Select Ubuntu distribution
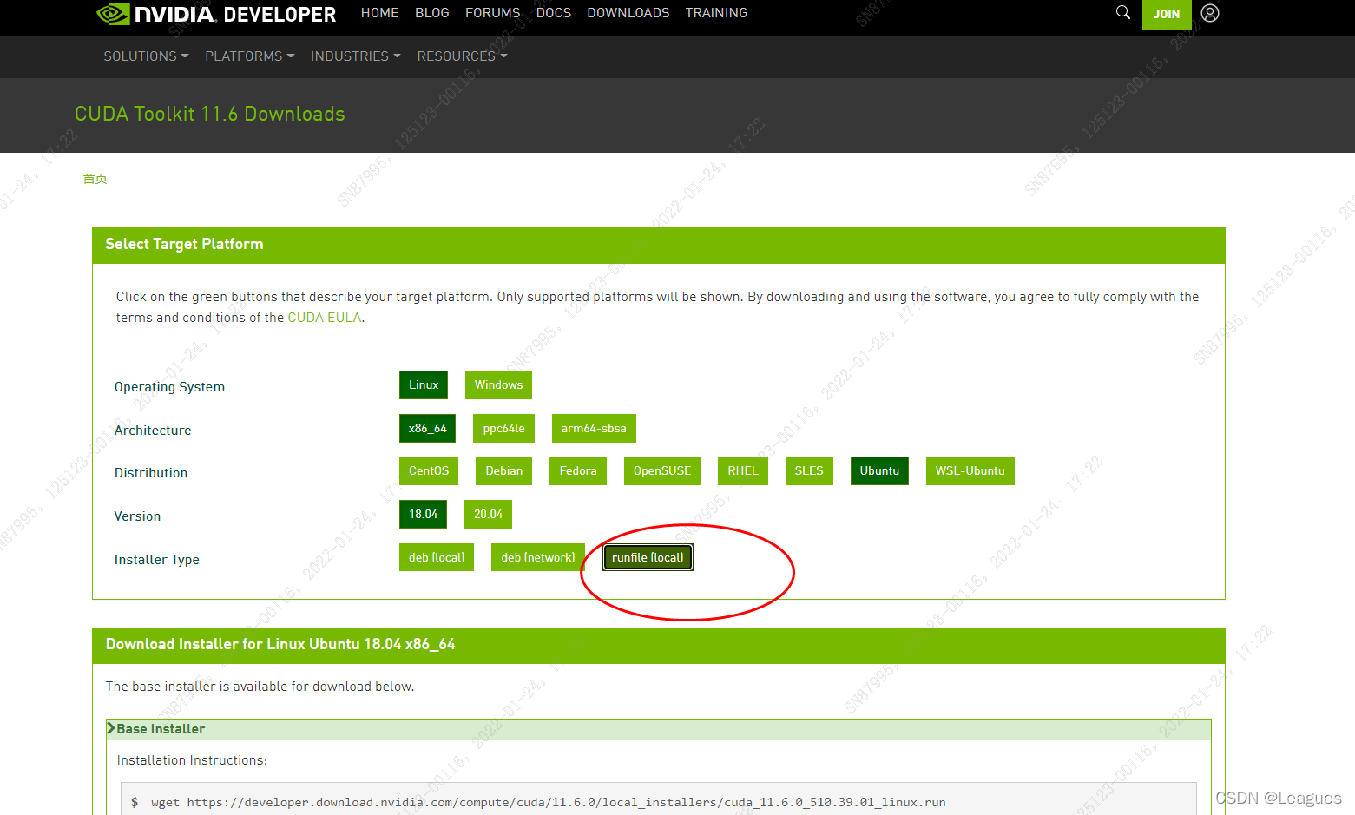Screen dimensions: 1355x815 point(879,470)
